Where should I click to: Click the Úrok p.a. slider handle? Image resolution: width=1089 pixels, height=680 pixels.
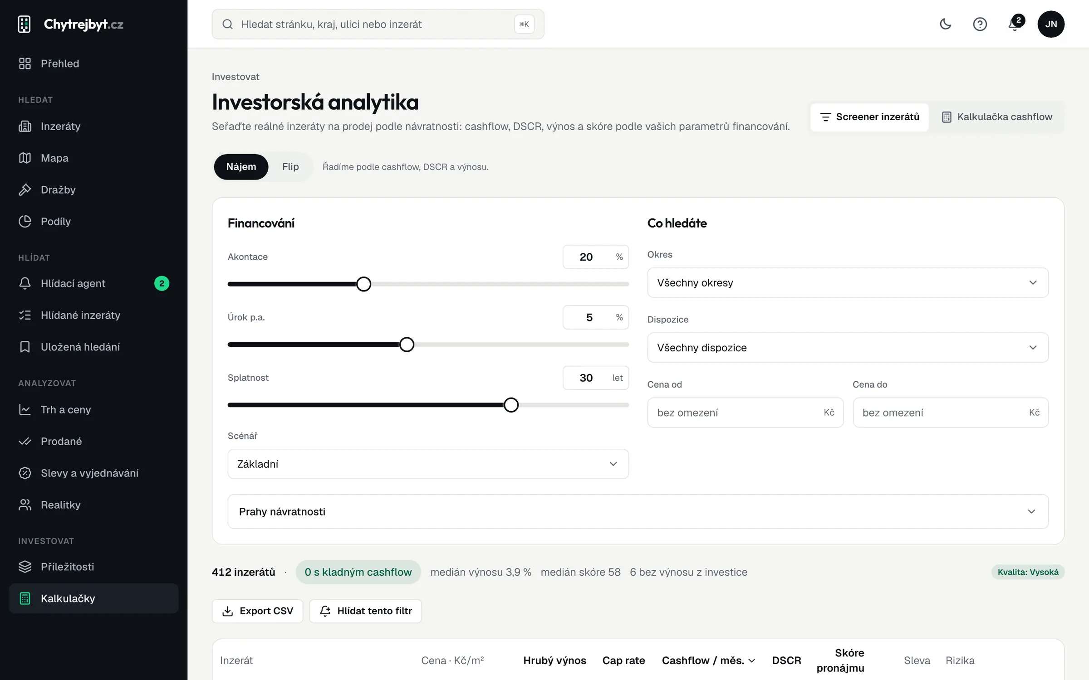pyautogui.click(x=407, y=345)
